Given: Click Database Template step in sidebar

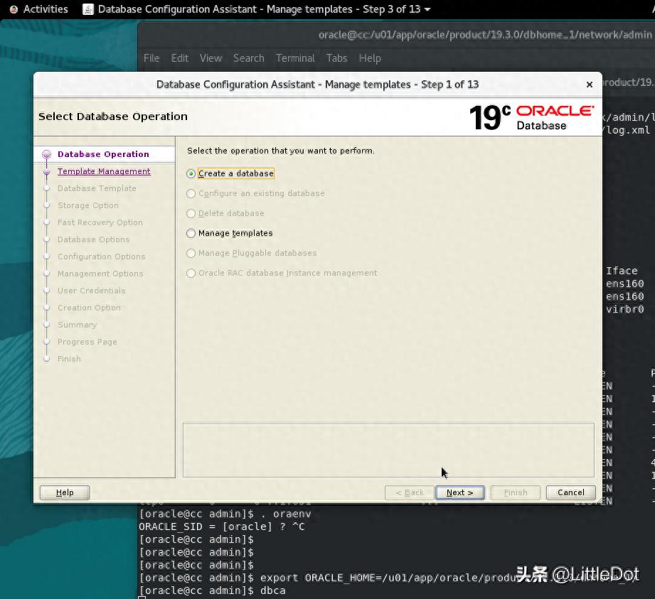Looking at the screenshot, I should (x=97, y=188).
